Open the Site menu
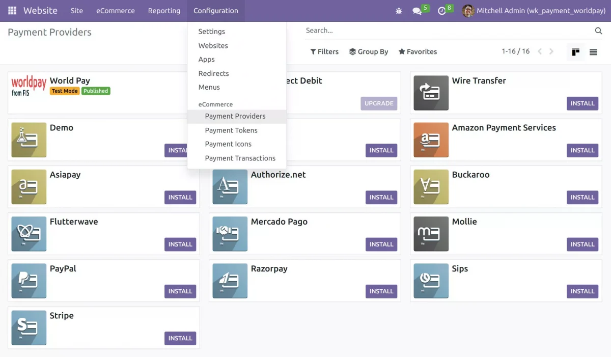Screen dimensions: 611x357 pyautogui.click(x=77, y=11)
